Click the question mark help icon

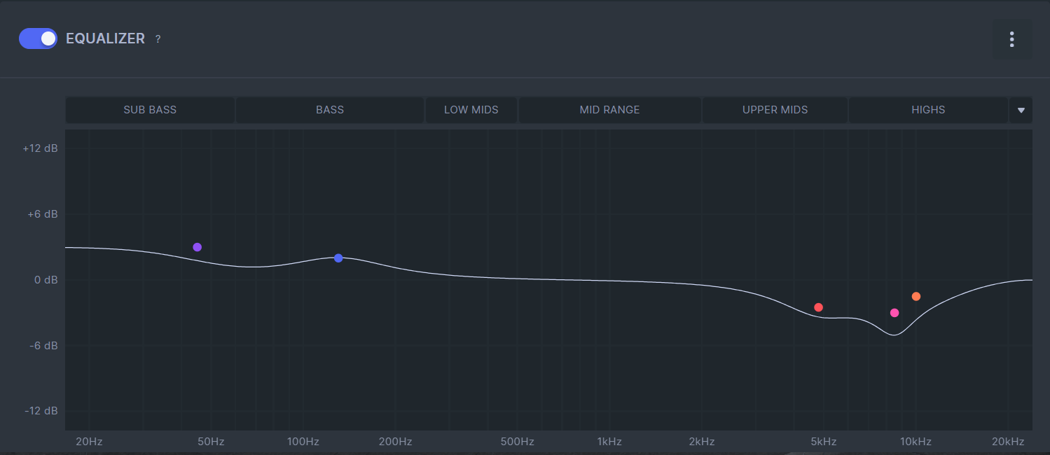[x=158, y=39]
